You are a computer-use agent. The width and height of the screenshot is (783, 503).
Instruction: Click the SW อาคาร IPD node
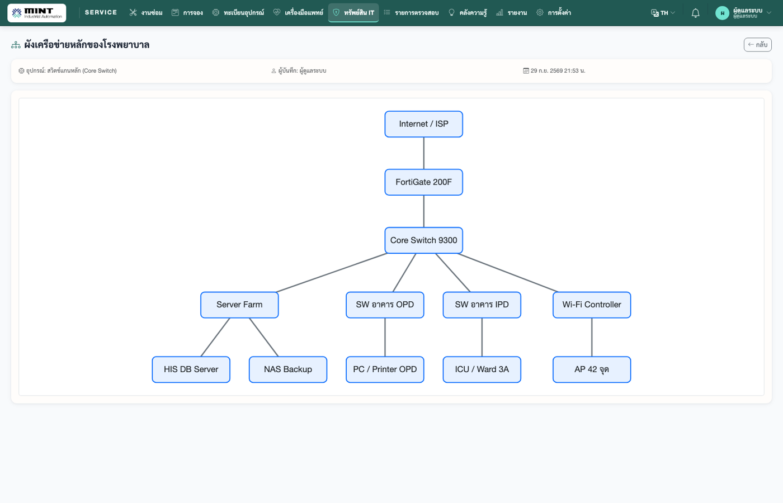482,305
